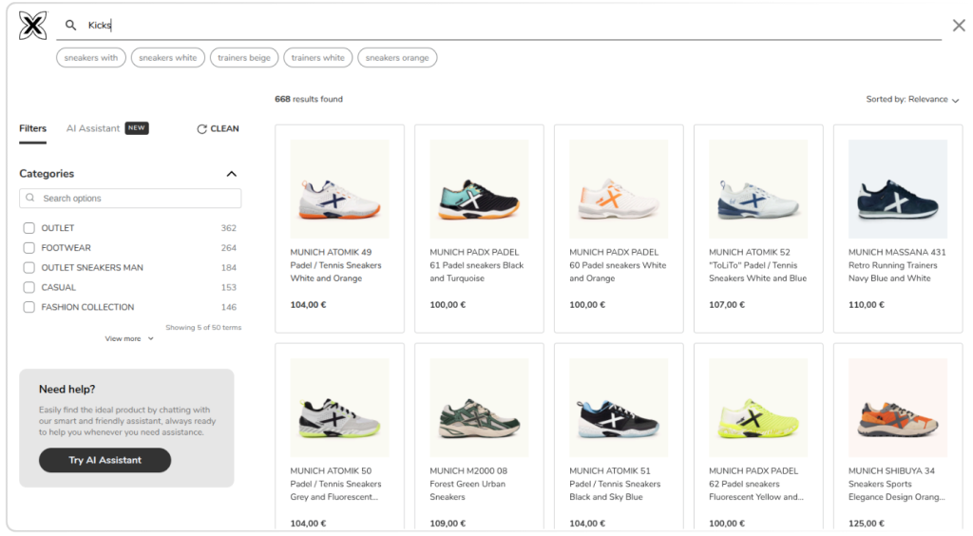The height and width of the screenshot is (536, 973).
Task: Collapse the Categories section chevron
Action: (x=232, y=174)
